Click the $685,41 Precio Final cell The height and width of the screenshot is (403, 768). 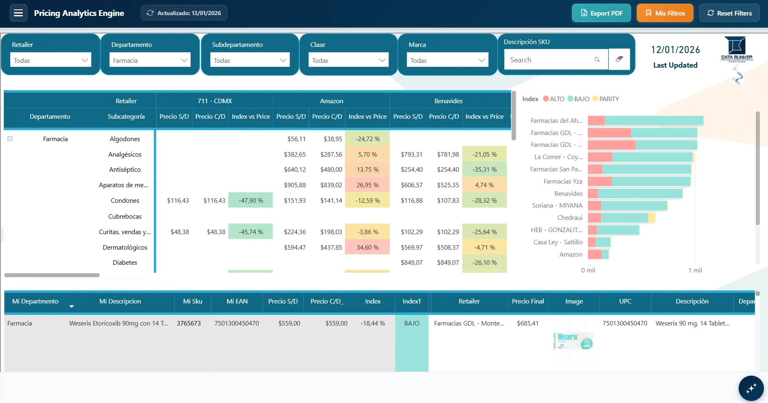(527, 323)
